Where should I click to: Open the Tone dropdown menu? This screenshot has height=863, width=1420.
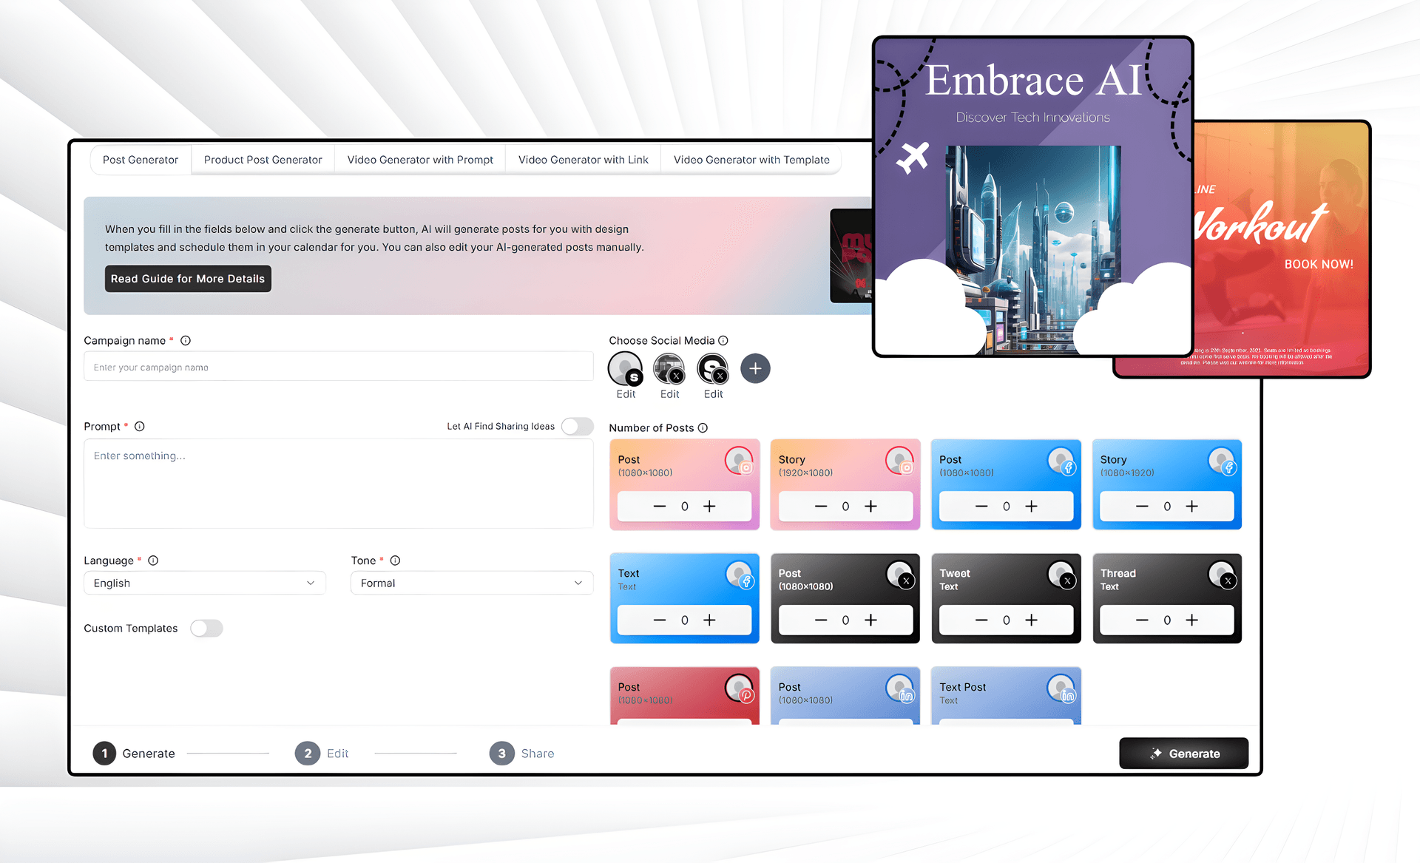470,583
